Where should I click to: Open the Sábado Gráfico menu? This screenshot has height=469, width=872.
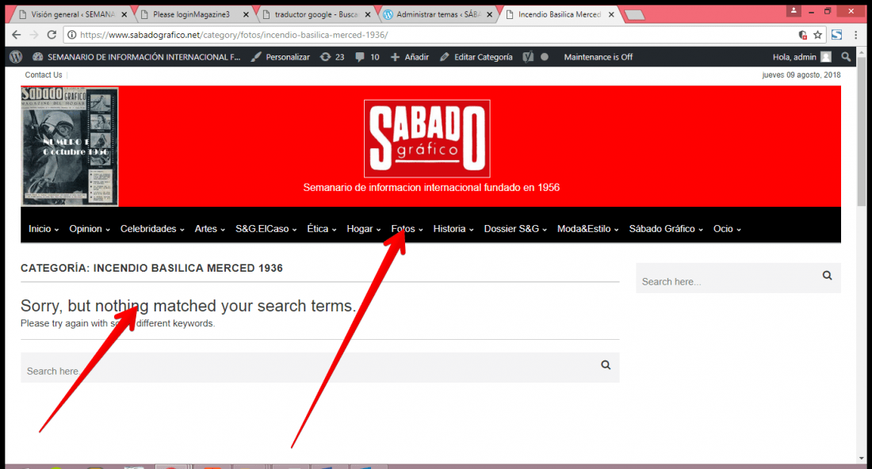666,228
